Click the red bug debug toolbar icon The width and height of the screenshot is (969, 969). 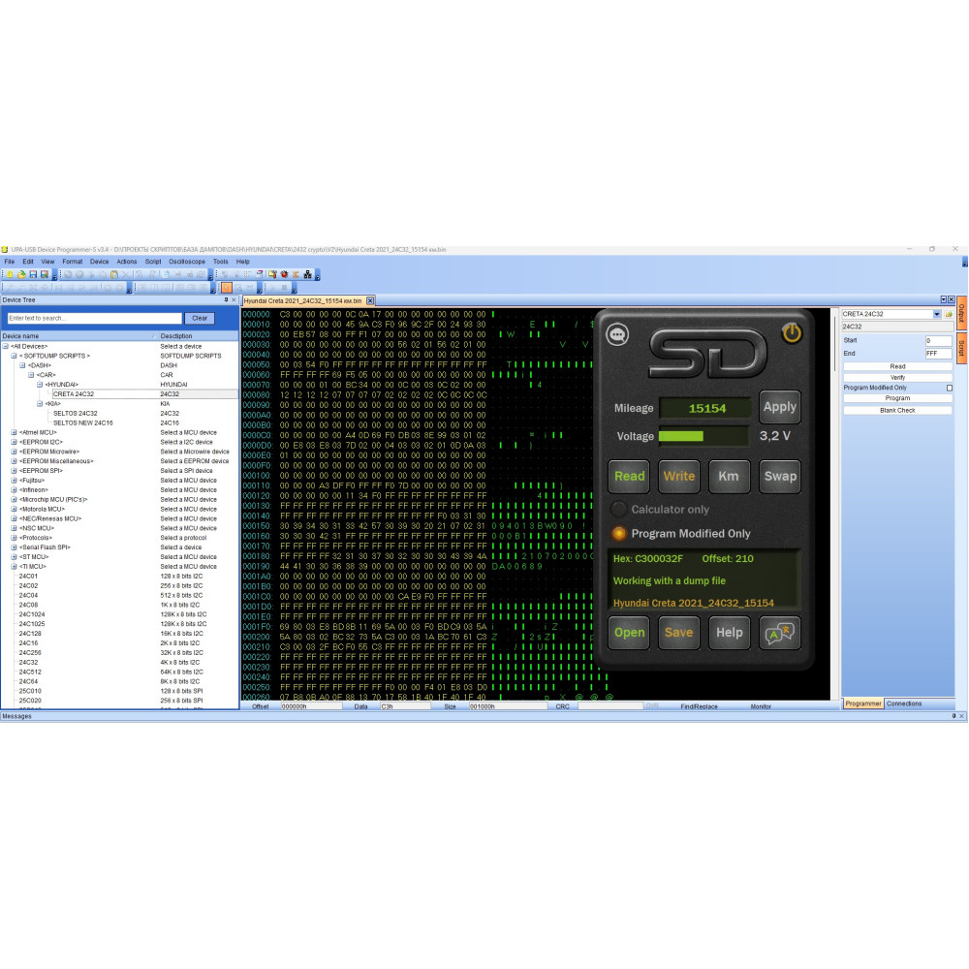point(284,274)
